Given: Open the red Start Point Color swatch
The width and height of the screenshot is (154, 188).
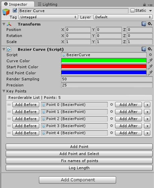Looking at the screenshot, I should [x=104, y=67].
